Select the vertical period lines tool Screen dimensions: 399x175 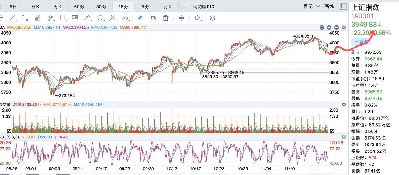[63, 18]
